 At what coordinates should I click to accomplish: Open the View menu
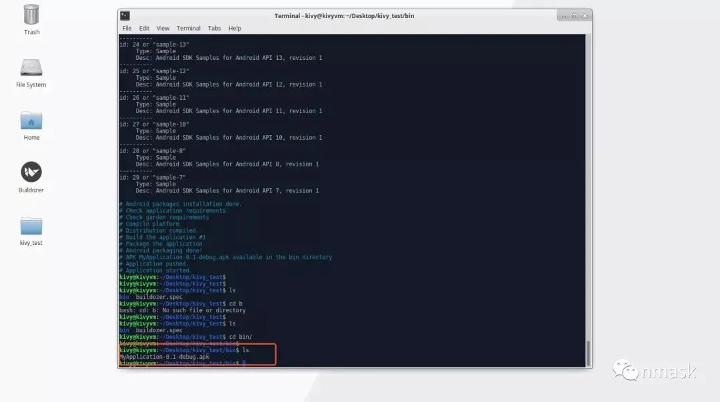(163, 28)
